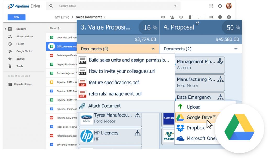Image resolution: width=268 pixels, height=159 pixels.
Task: Open notifications bell icon
Action: [220, 6]
